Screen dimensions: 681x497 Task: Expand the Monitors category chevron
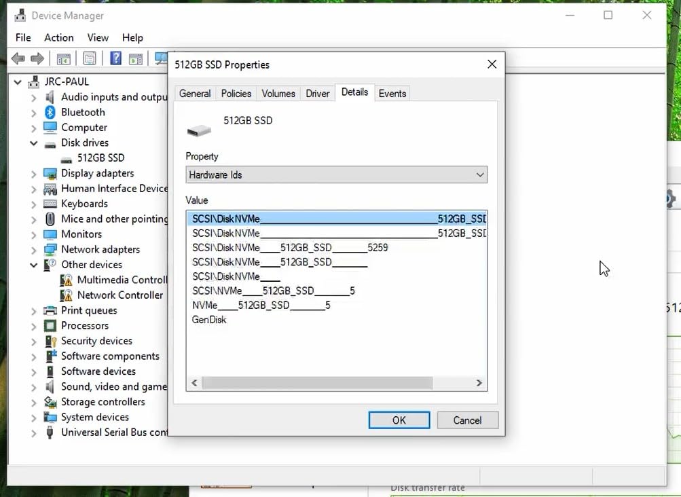click(x=33, y=235)
